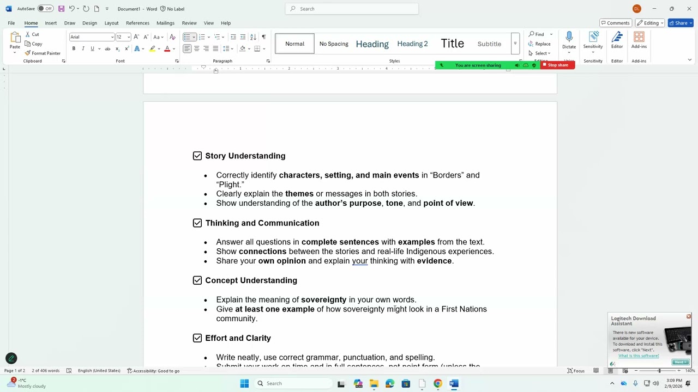Switch to Focus view mode
The height and width of the screenshot is (392, 698).
coord(576,371)
